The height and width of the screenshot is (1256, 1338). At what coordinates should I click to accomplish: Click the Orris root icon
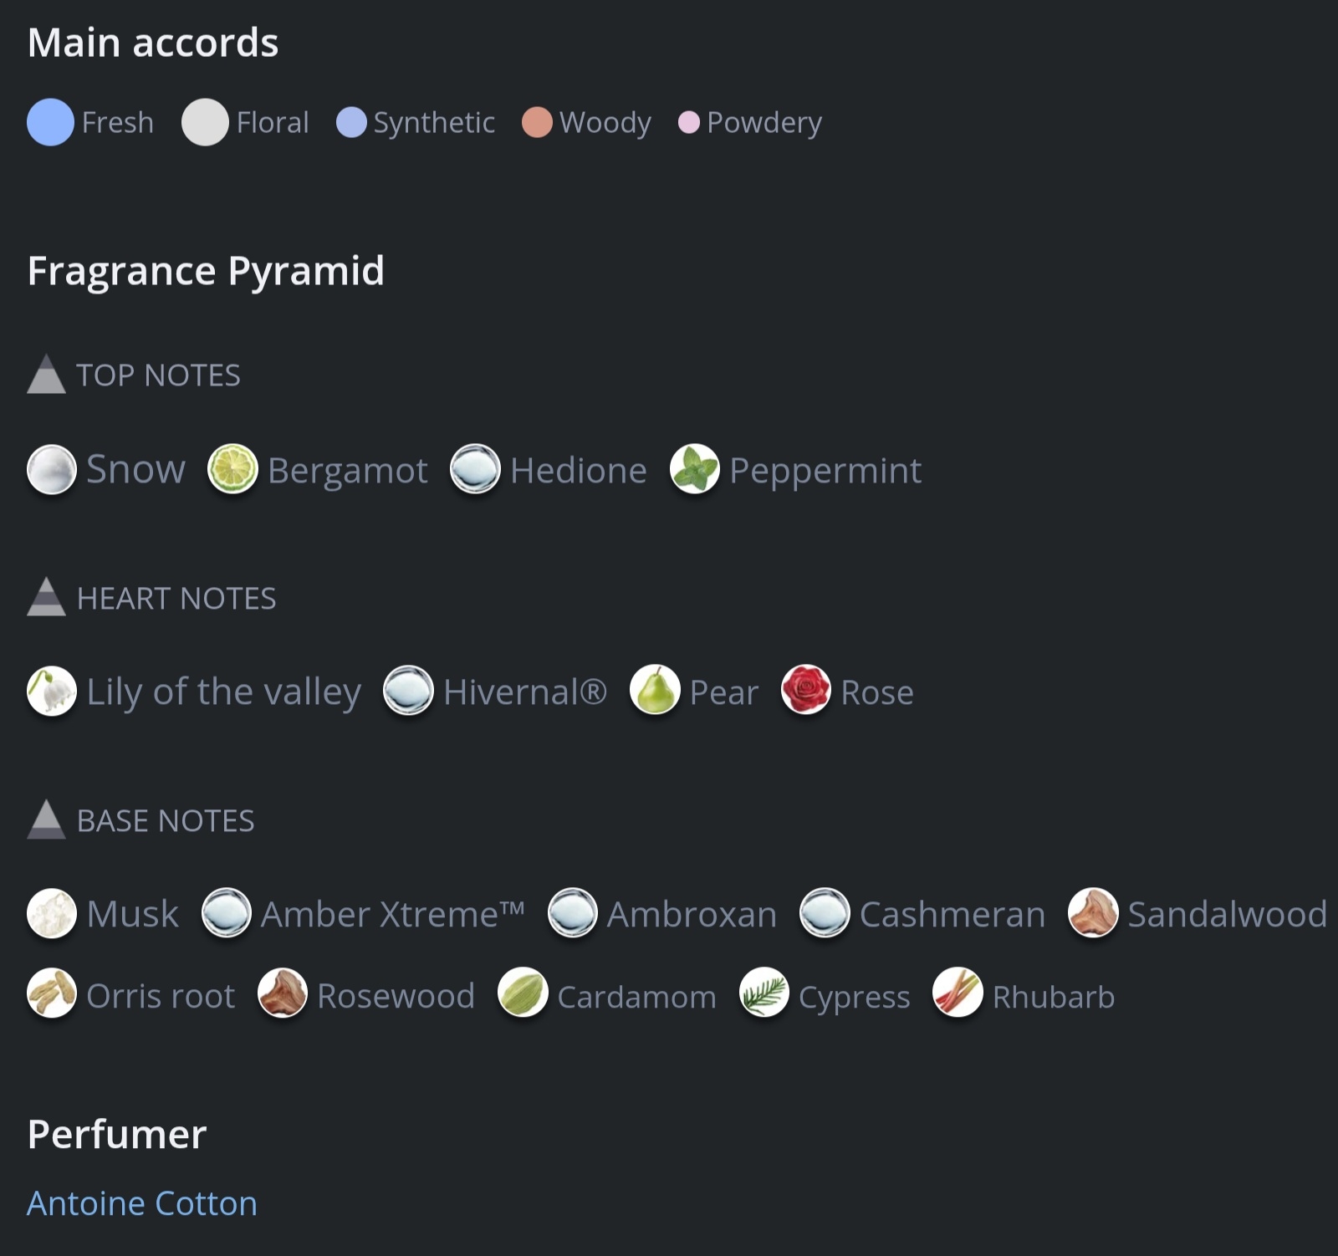click(x=52, y=993)
